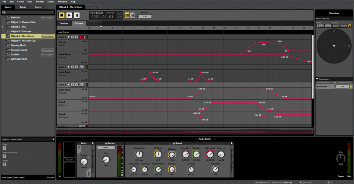Adjust the Diffusion knob
Viewport: 354px width, 184px height.
point(172,155)
